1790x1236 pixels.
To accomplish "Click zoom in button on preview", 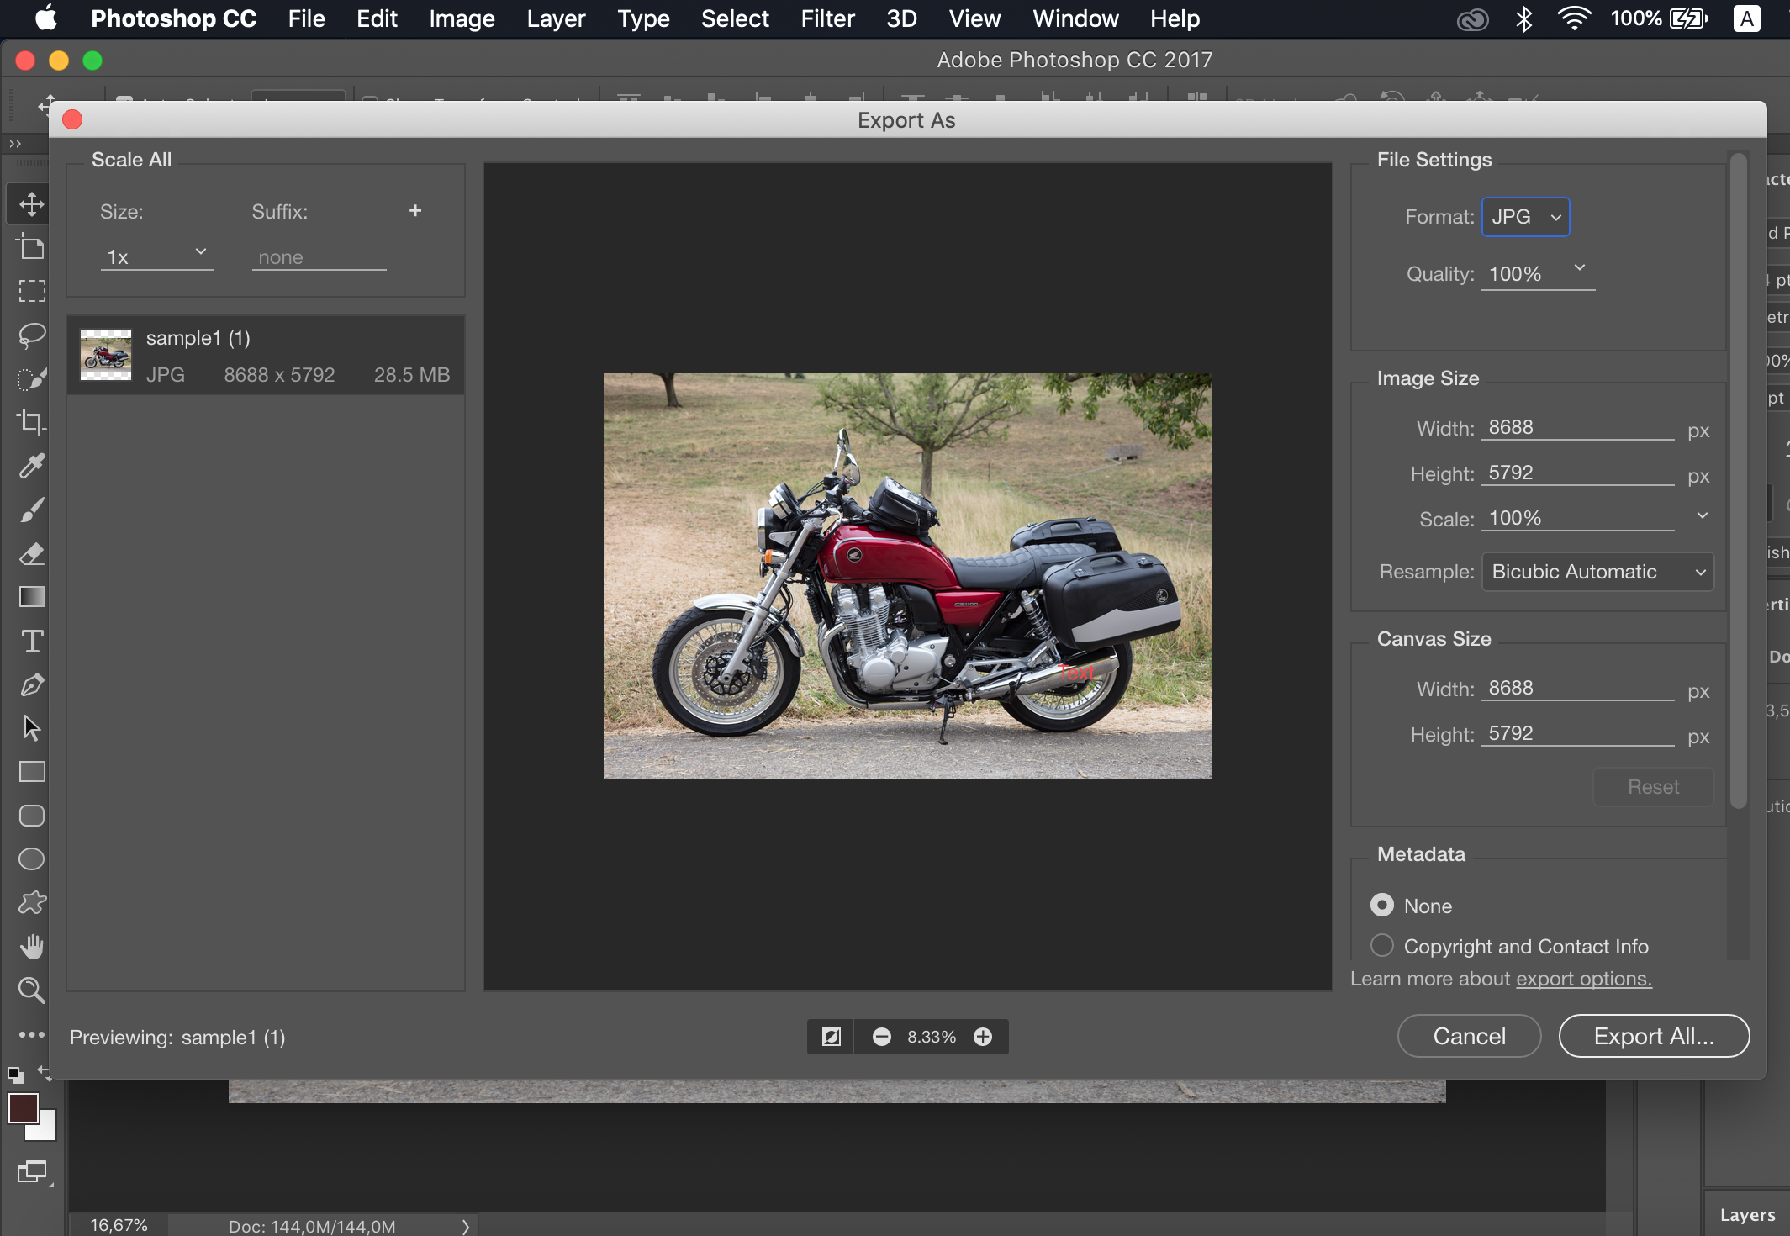I will [x=984, y=1036].
